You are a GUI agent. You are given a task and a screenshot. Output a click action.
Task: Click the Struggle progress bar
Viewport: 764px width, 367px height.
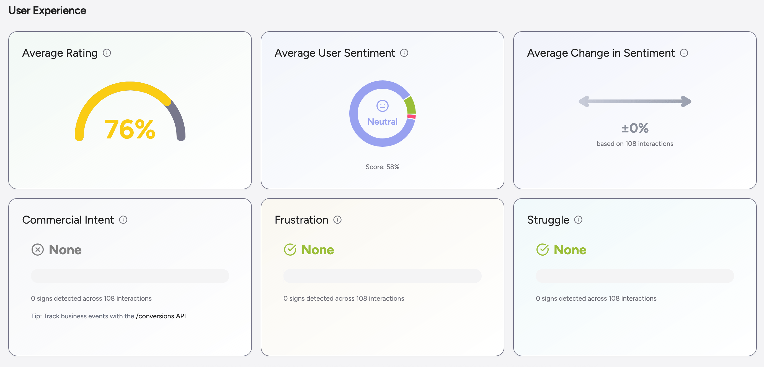click(x=635, y=276)
